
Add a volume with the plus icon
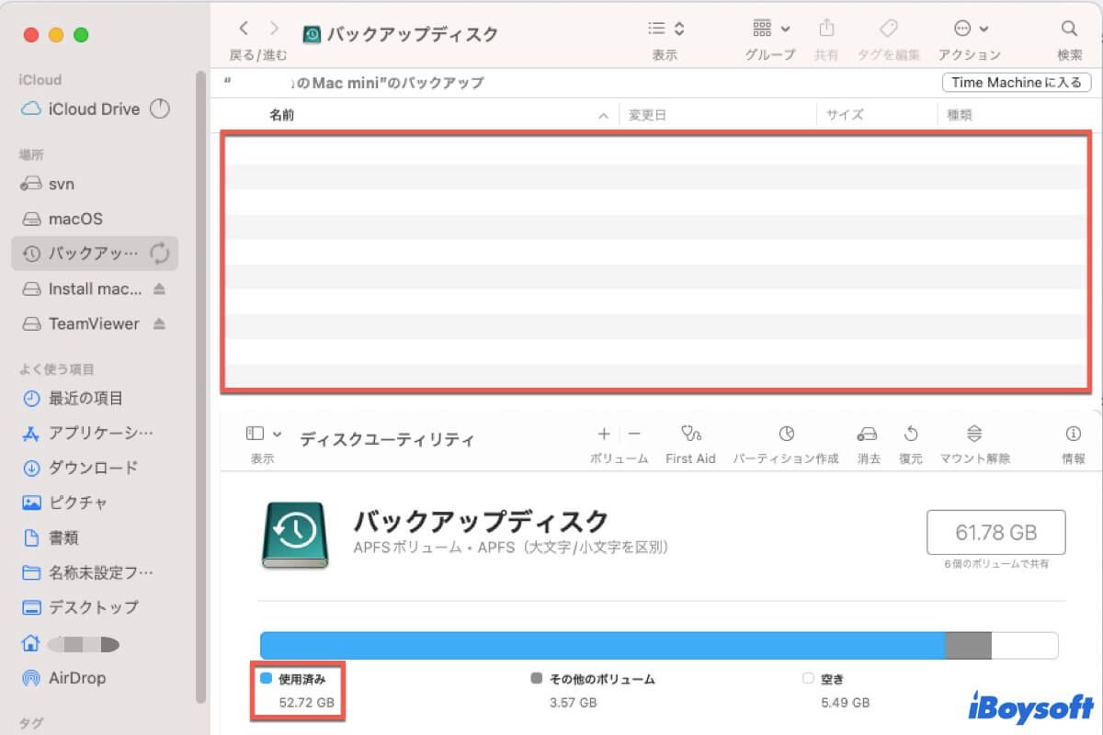(604, 433)
